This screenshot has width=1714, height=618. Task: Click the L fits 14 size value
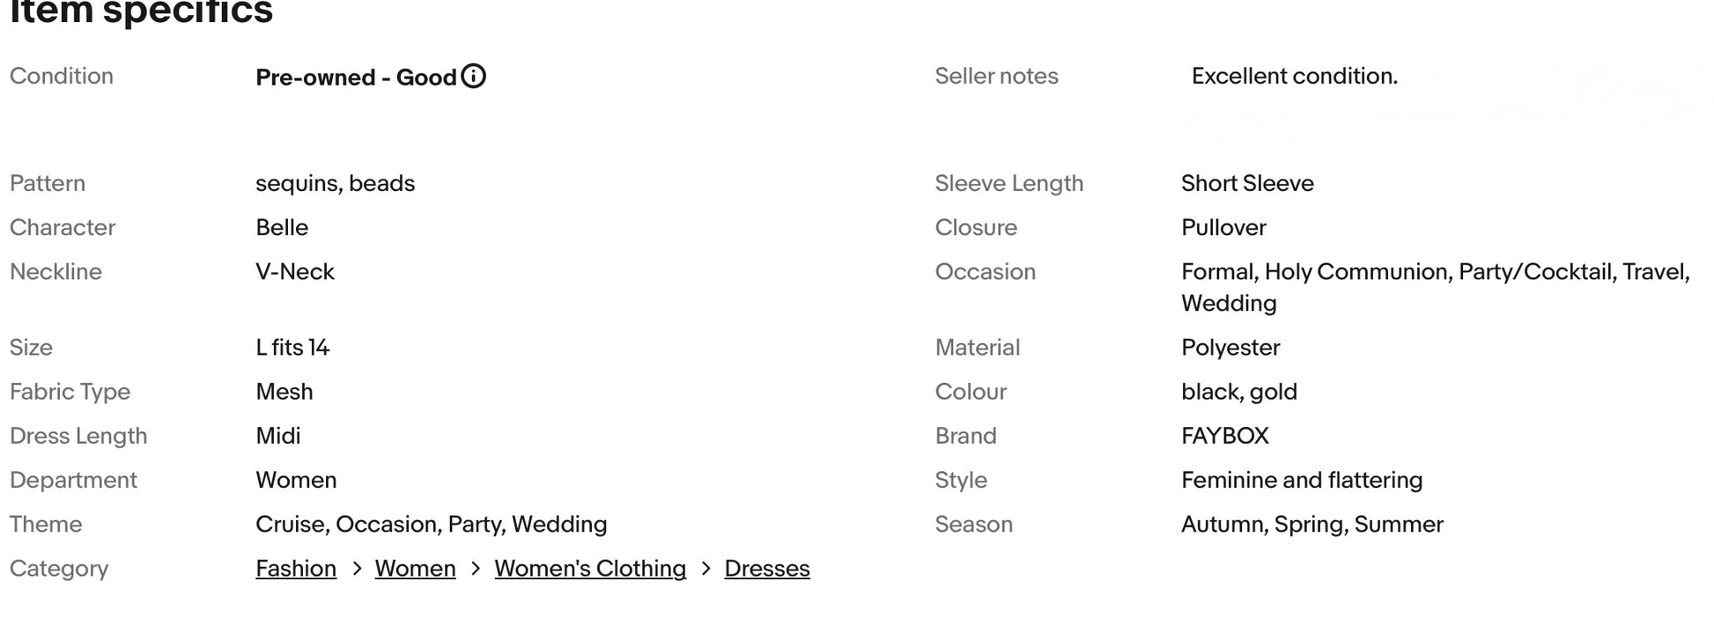point(292,348)
